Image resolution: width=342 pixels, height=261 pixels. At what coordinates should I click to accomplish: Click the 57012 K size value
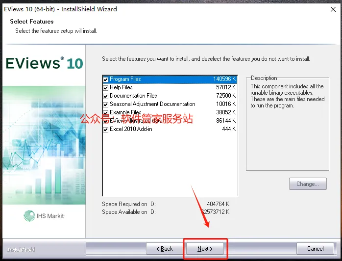(226, 87)
